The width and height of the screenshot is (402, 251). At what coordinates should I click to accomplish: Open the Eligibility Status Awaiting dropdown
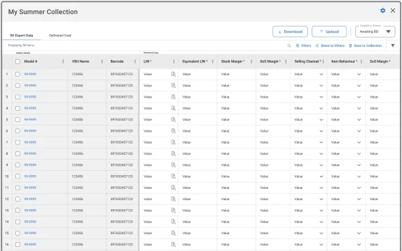(x=375, y=31)
